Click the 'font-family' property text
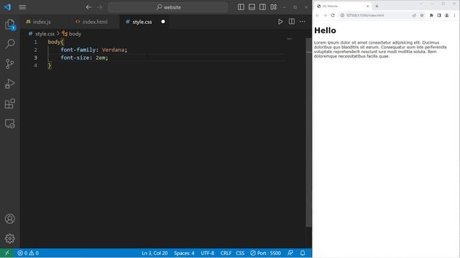 tap(78, 49)
